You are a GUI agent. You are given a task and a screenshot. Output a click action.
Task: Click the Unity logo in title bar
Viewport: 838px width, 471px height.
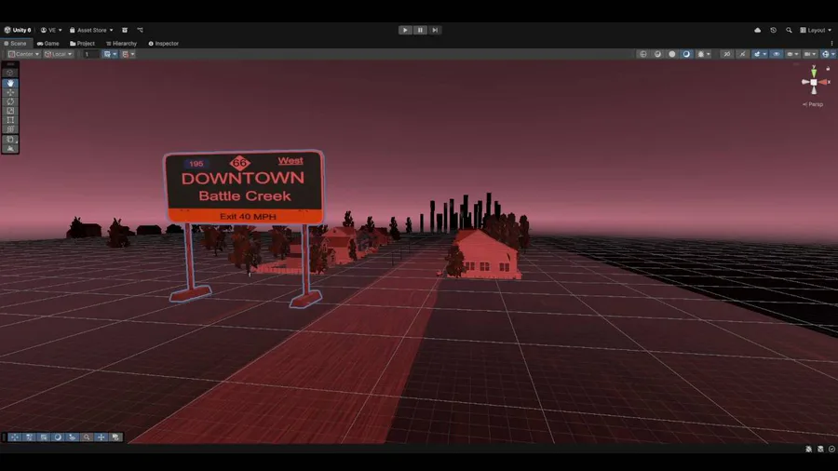7,30
